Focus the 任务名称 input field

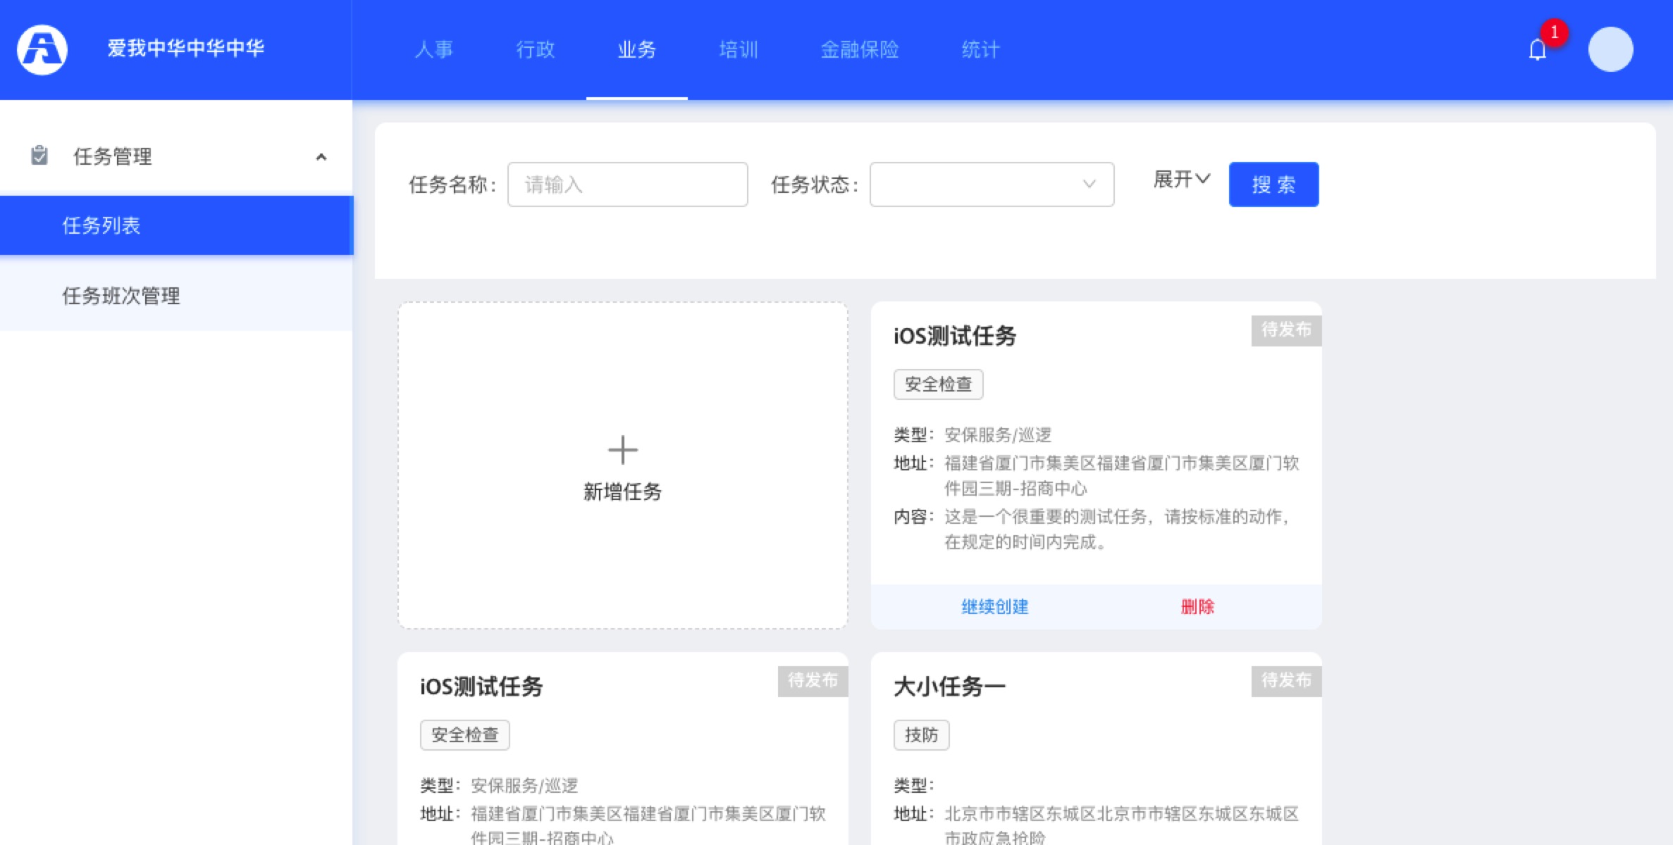pyautogui.click(x=627, y=184)
